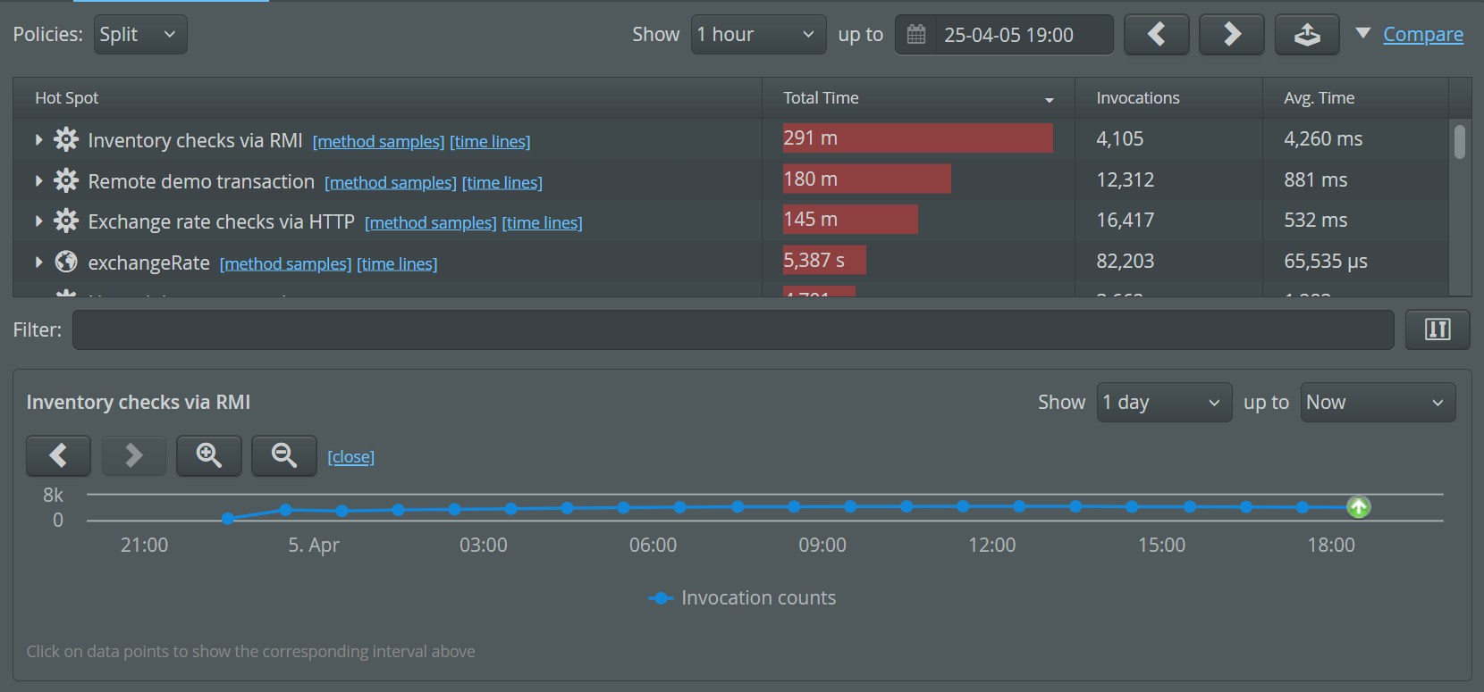Click the export upload icon button
Screen dimensions: 1484x692
pyautogui.click(x=1306, y=35)
